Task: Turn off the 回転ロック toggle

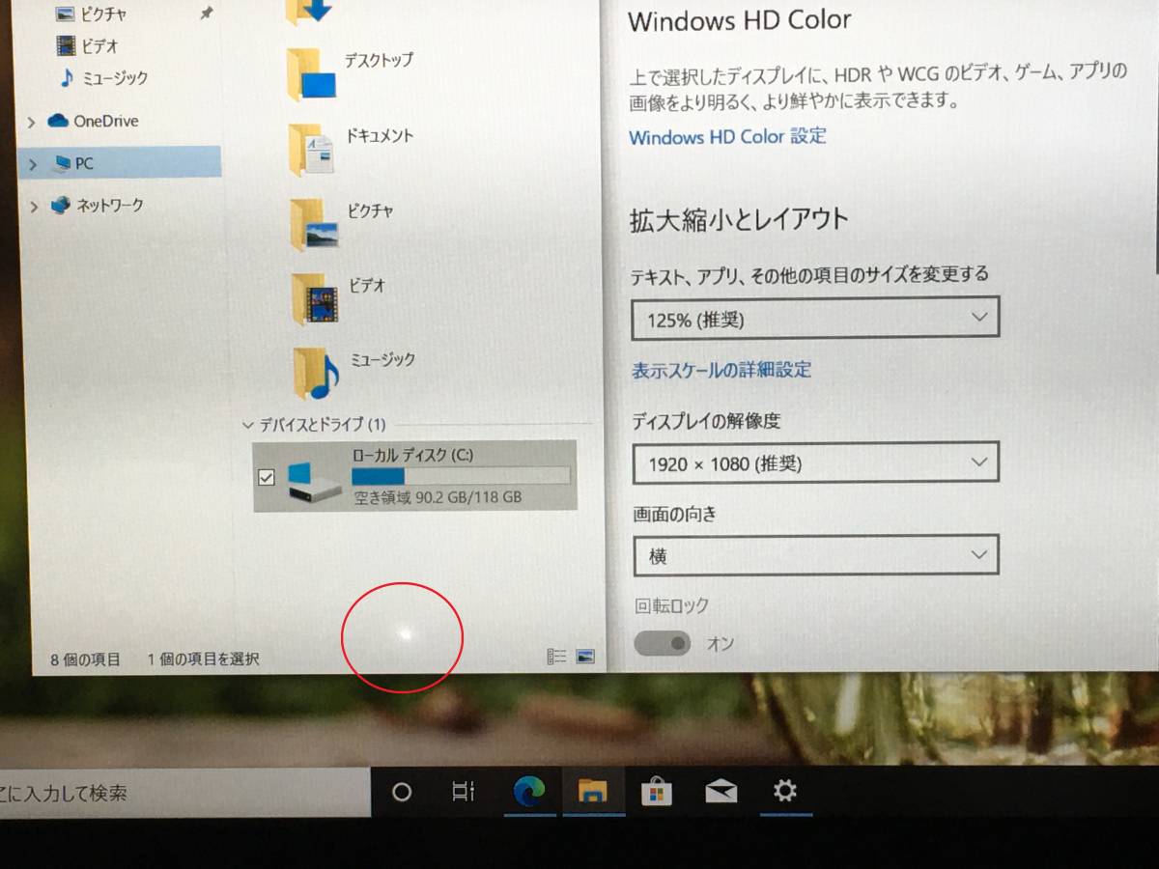Action: [663, 642]
